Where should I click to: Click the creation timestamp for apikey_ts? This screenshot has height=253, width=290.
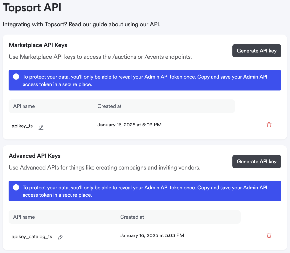pos(129,125)
